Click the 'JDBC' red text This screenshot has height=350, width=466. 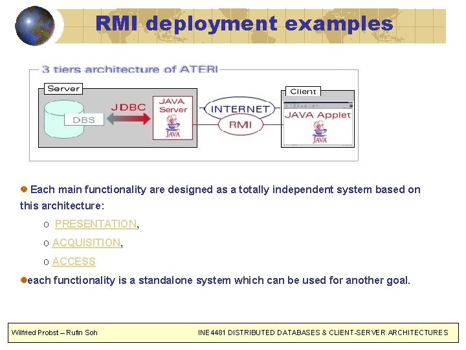point(128,107)
